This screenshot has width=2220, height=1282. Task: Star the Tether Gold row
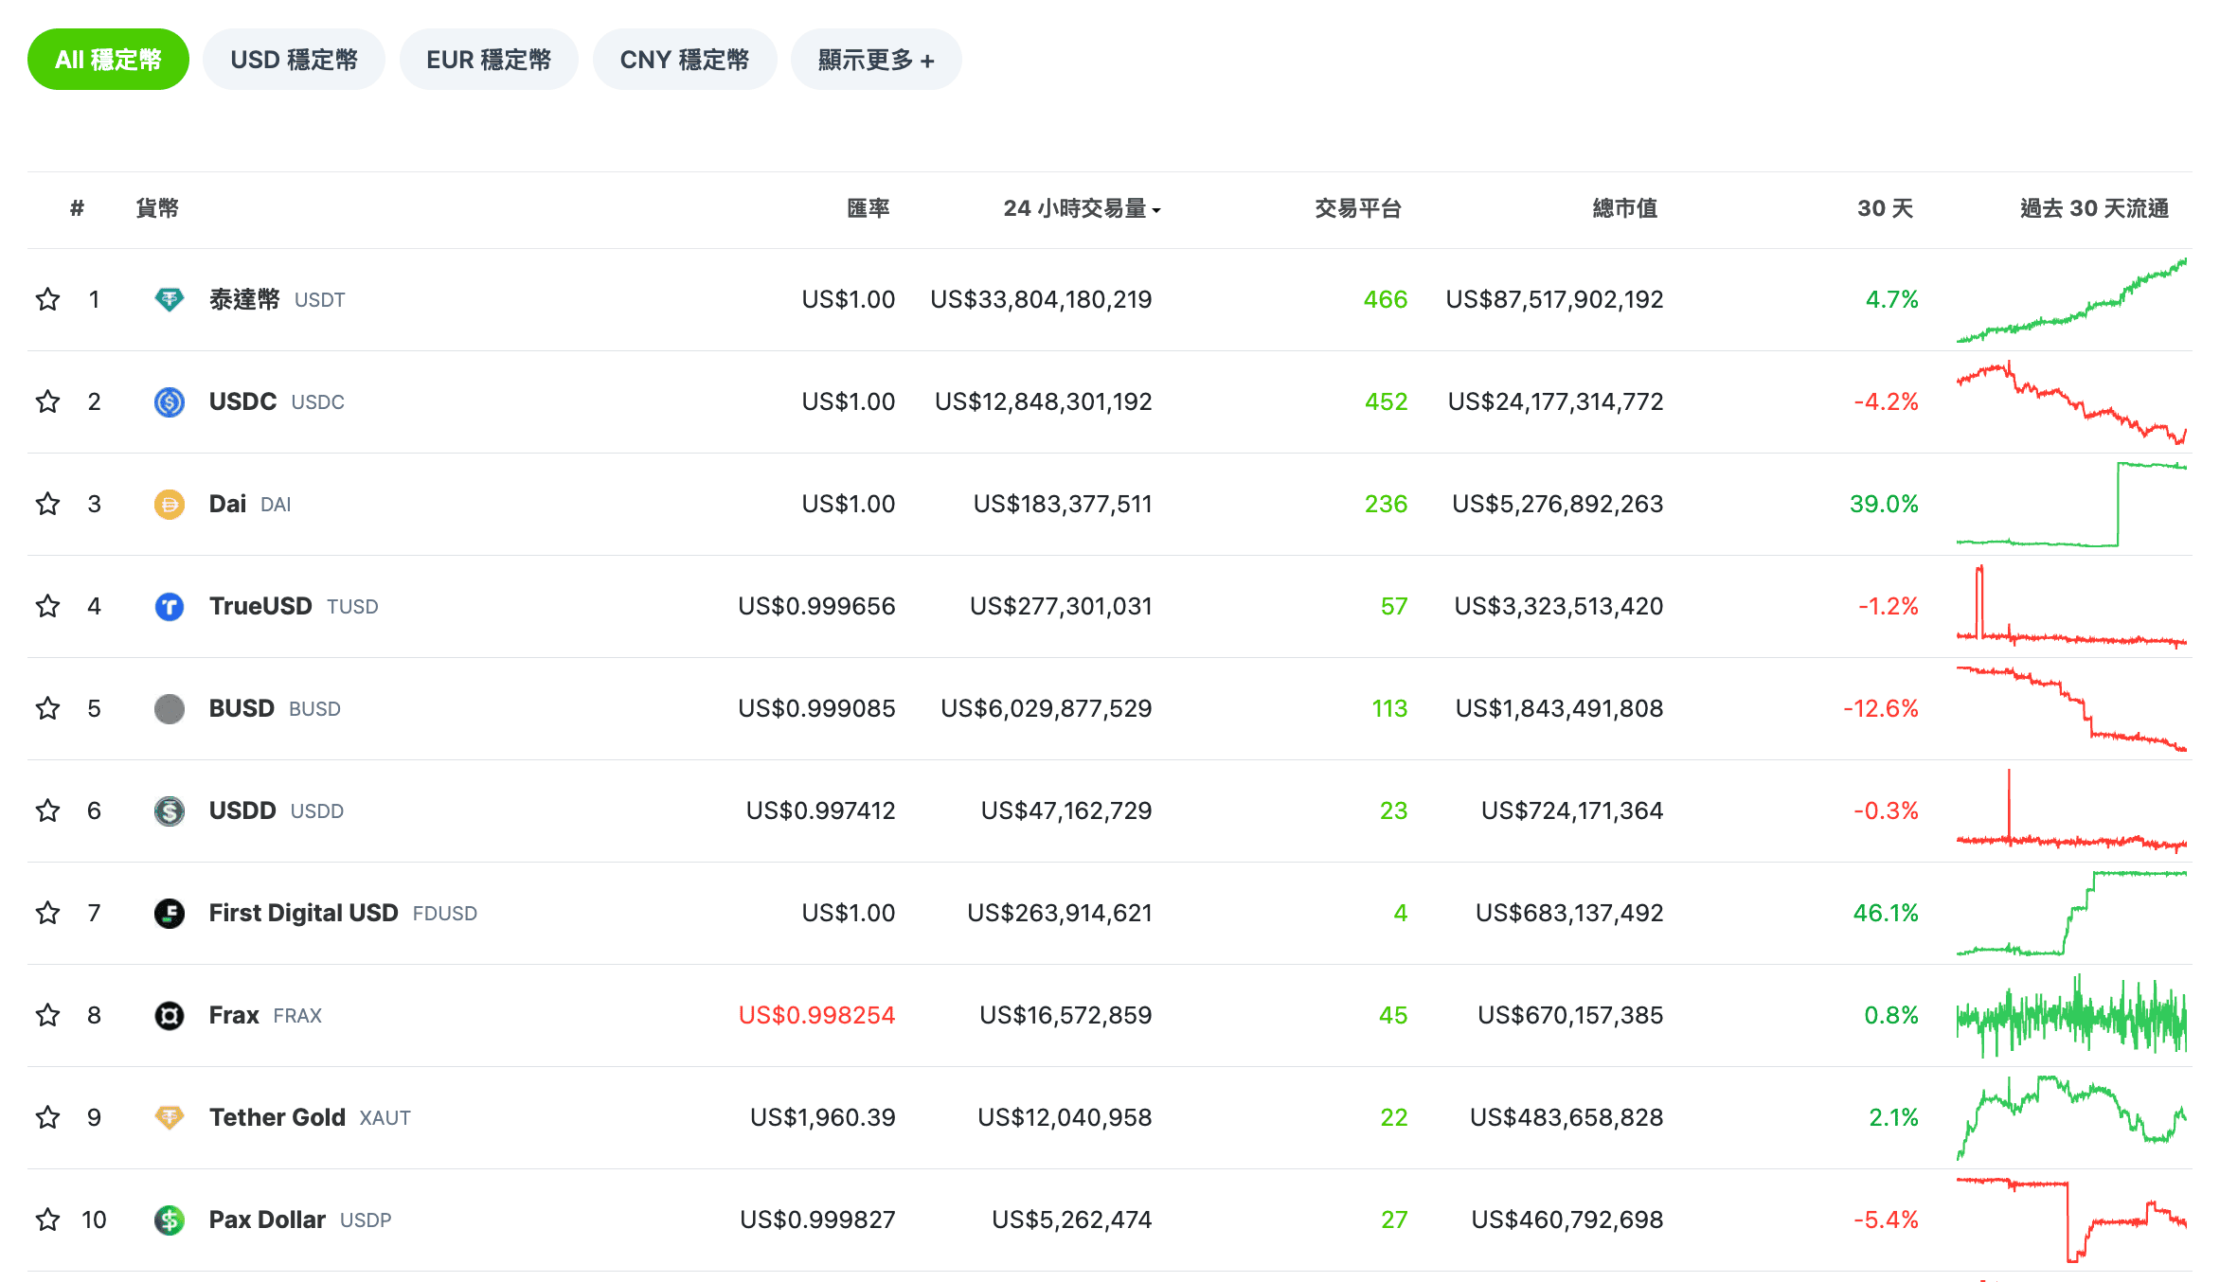point(47,1117)
